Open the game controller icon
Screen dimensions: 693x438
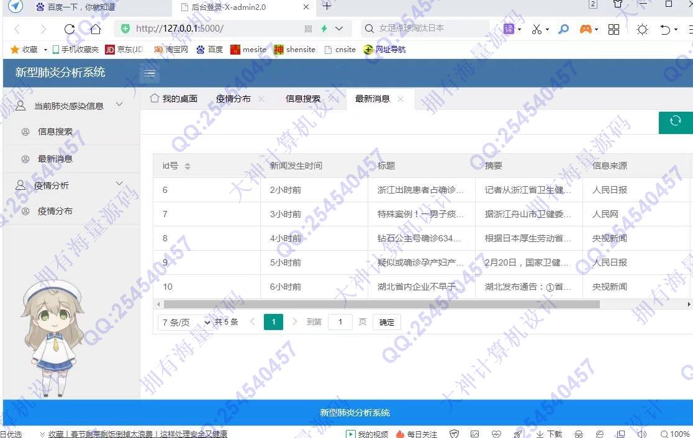point(586,29)
